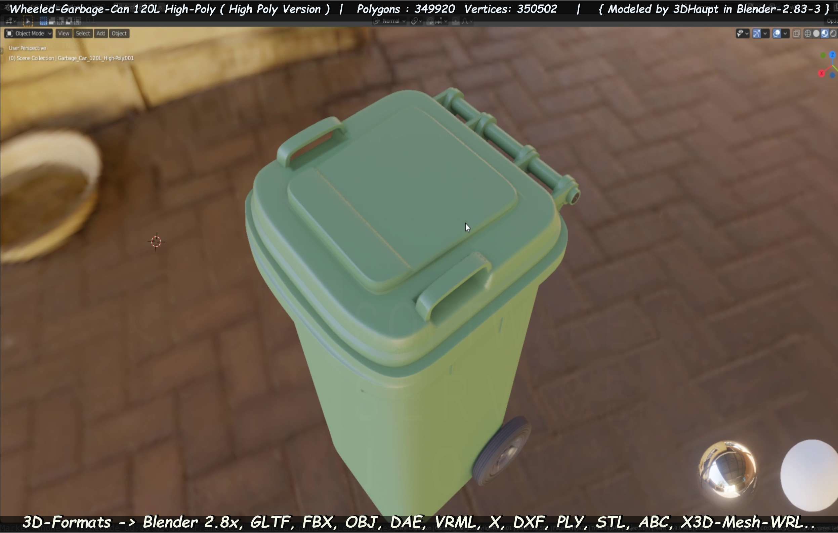Click 'Garbage_Can_120L_High-Poly.001' object name text
Image resolution: width=838 pixels, height=533 pixels.
point(96,58)
